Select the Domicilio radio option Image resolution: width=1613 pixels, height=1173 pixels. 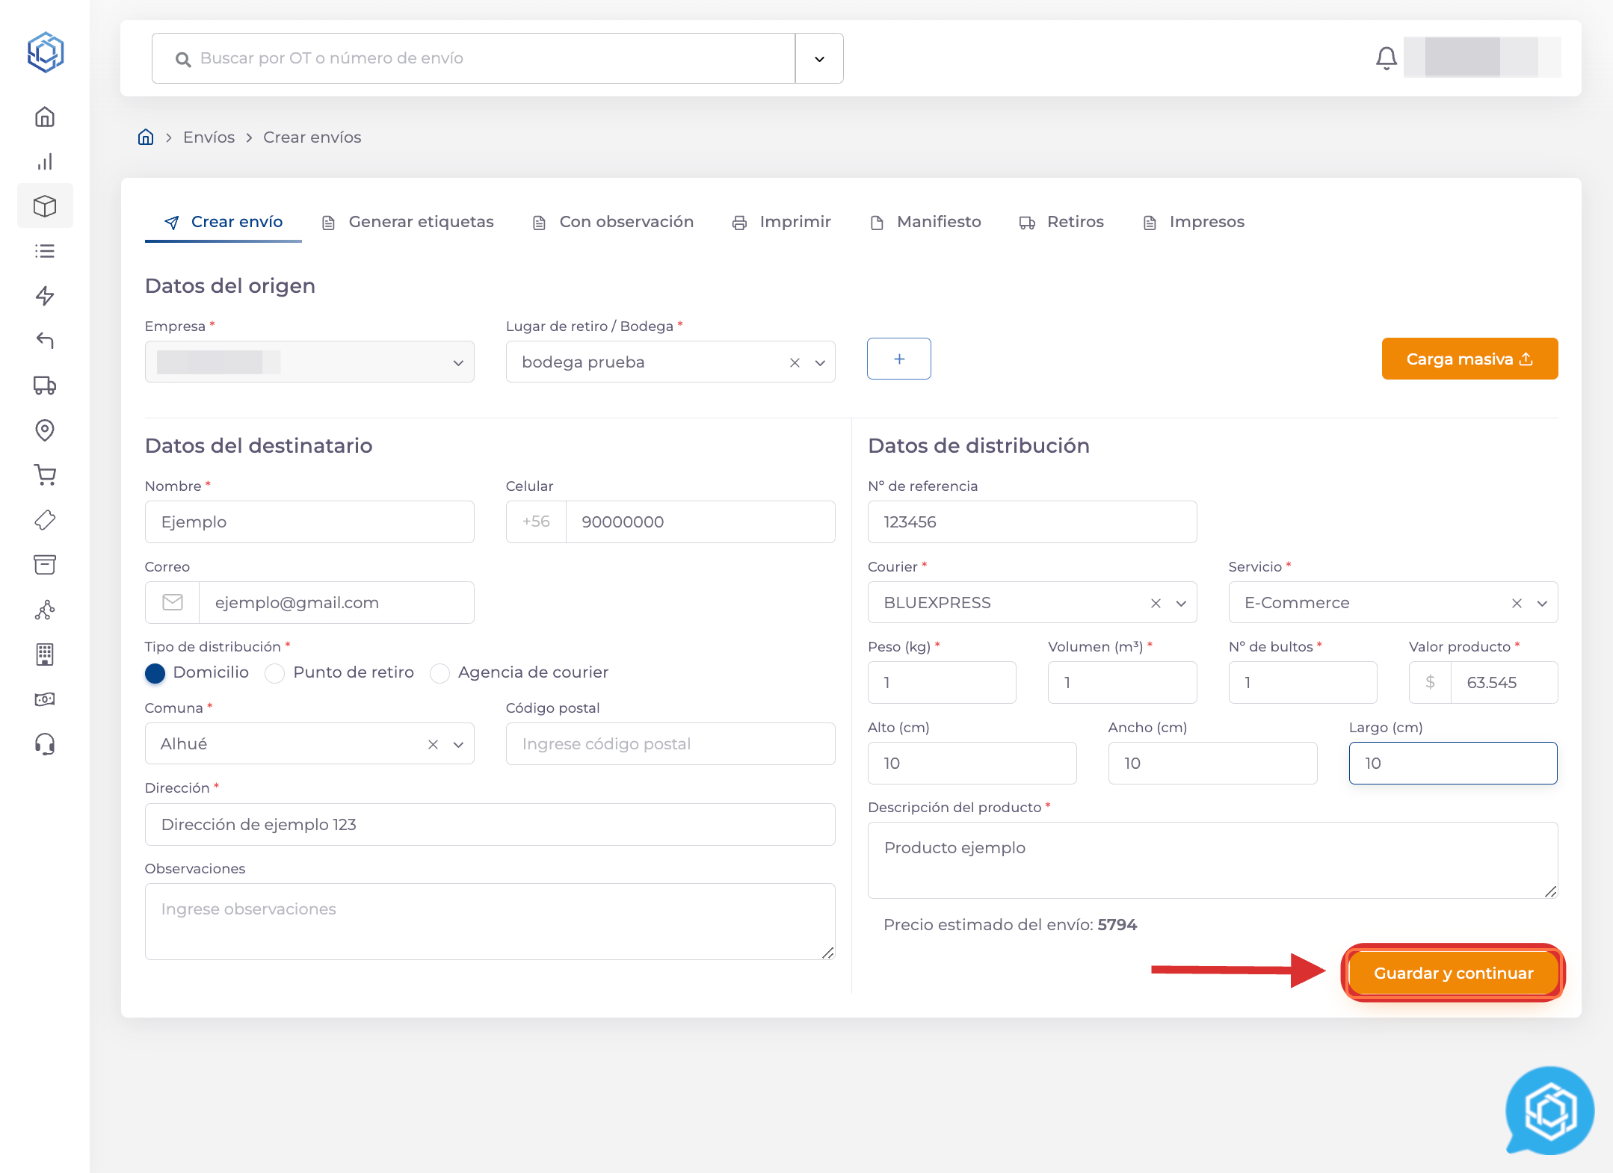pyautogui.click(x=155, y=673)
